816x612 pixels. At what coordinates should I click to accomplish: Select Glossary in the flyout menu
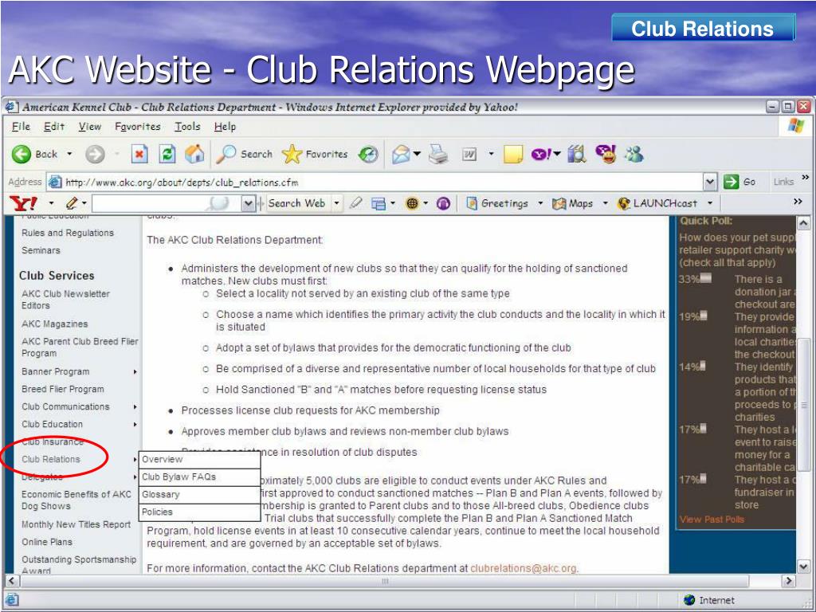200,495
